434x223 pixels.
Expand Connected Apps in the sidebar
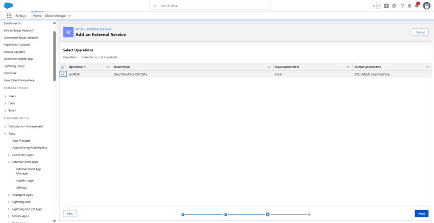[9, 155]
